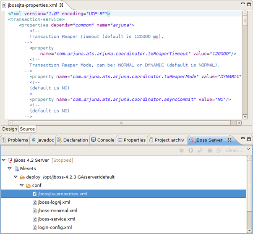Switch to the Design editor tab
The image size is (253, 234).
pyautogui.click(x=10, y=129)
